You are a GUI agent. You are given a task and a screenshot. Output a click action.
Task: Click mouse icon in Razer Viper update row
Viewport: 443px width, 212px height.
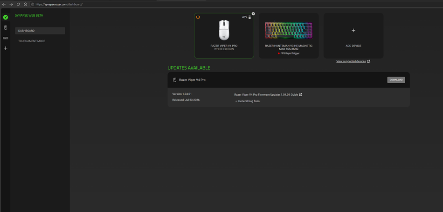pyautogui.click(x=174, y=80)
